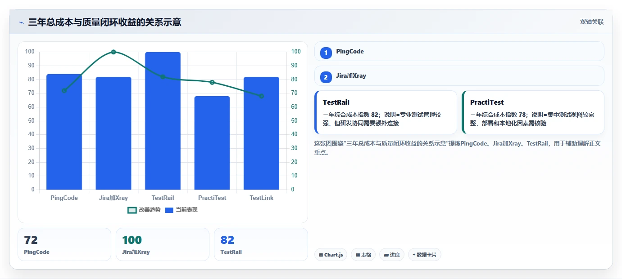Click the 72 PingCode data card
This screenshot has height=279, width=622.
tap(64, 244)
